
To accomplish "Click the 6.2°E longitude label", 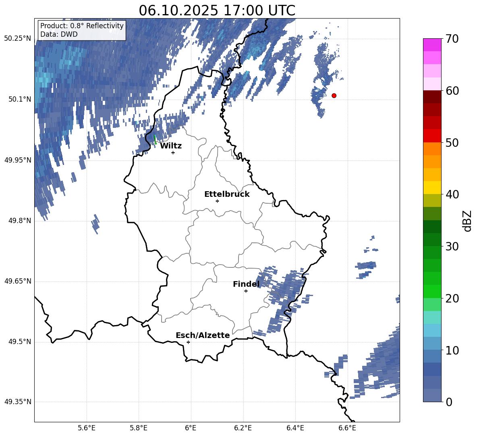I will pyautogui.click(x=243, y=428).
